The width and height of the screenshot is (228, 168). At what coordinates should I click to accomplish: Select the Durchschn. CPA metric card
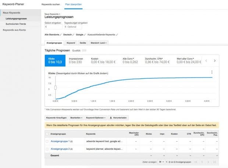(157, 61)
